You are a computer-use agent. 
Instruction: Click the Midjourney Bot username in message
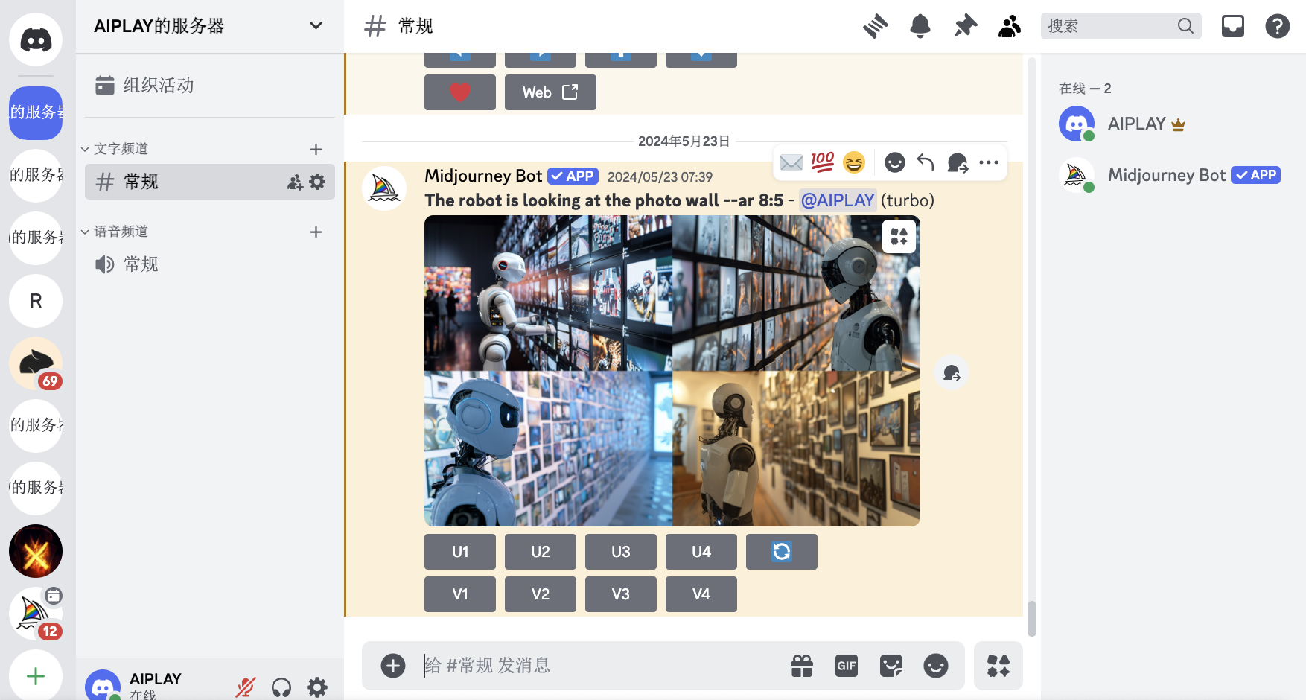(x=483, y=176)
